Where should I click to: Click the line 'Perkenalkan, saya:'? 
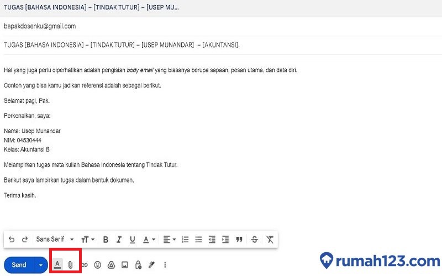coord(27,116)
